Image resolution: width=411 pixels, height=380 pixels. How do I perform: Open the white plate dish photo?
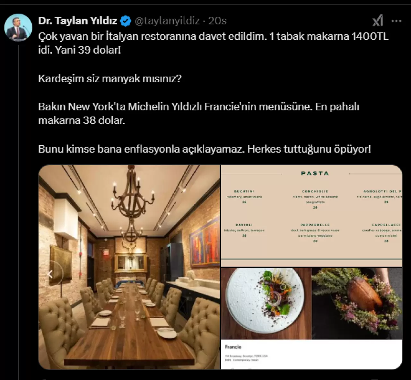coord(266,304)
